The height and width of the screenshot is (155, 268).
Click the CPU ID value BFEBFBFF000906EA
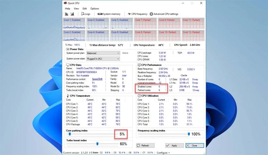tap(87, 72)
